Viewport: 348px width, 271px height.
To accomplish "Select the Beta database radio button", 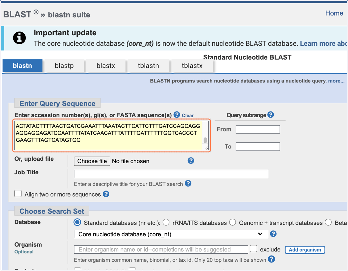I will coord(328,222).
